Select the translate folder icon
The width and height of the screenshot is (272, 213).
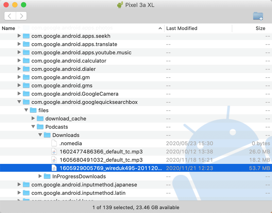click(26, 44)
